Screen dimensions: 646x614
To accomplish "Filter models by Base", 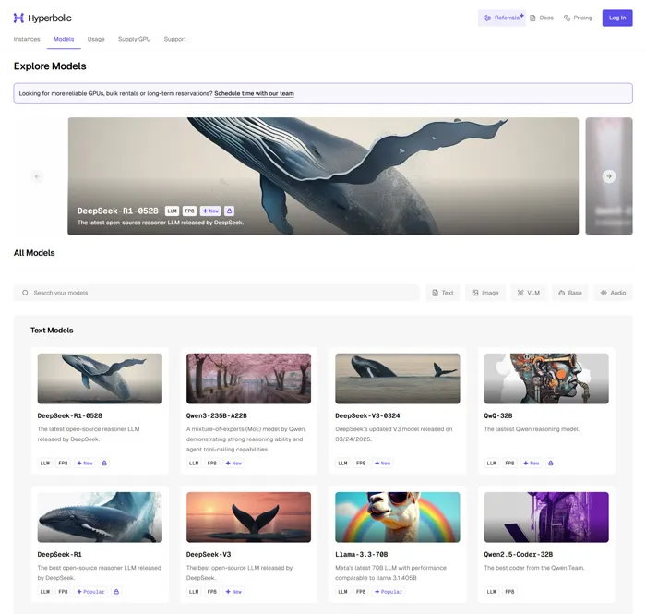I will 570,293.
